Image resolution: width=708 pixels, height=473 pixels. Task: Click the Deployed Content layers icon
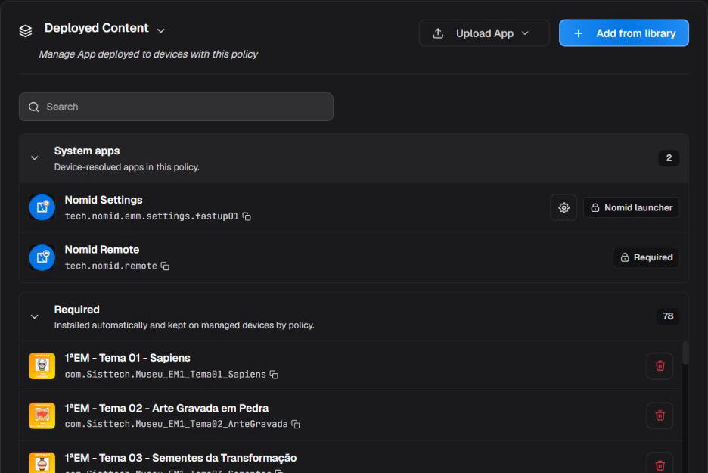pyautogui.click(x=26, y=31)
